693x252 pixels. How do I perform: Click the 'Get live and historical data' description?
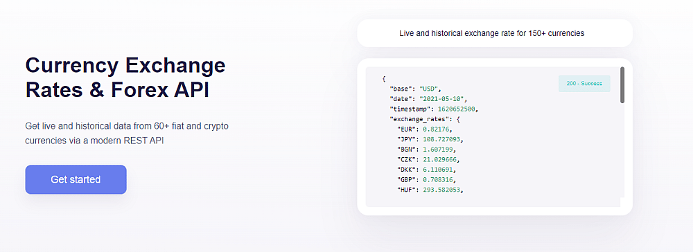(x=128, y=134)
